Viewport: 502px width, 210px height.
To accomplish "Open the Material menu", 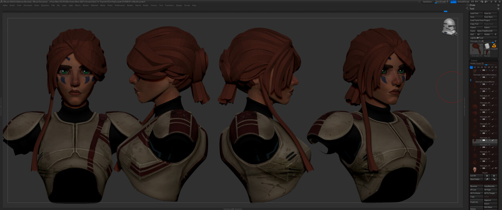I will (x=95, y=5).
